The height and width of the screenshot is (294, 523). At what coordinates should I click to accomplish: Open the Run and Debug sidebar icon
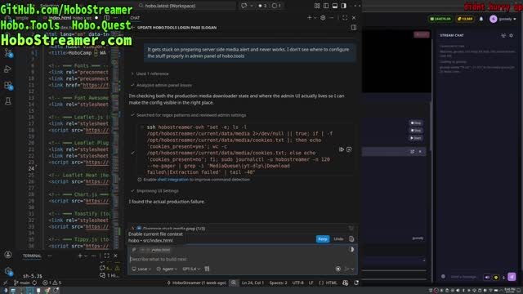pos(7,69)
